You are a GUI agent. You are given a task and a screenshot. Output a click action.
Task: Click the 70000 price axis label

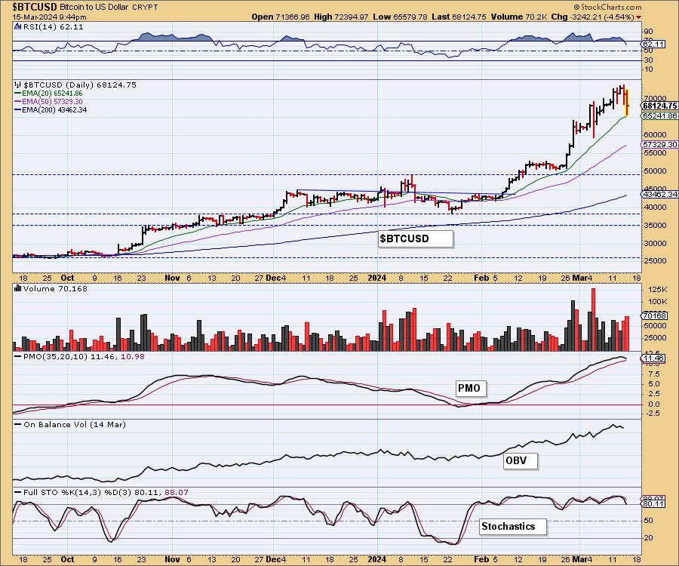(655, 98)
